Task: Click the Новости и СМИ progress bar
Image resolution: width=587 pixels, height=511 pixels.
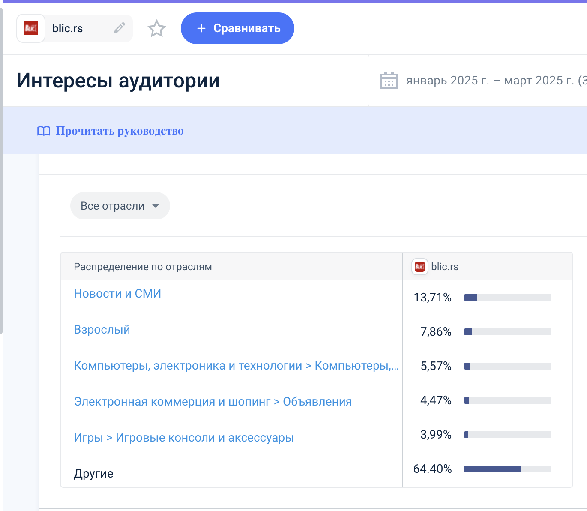Action: click(508, 298)
